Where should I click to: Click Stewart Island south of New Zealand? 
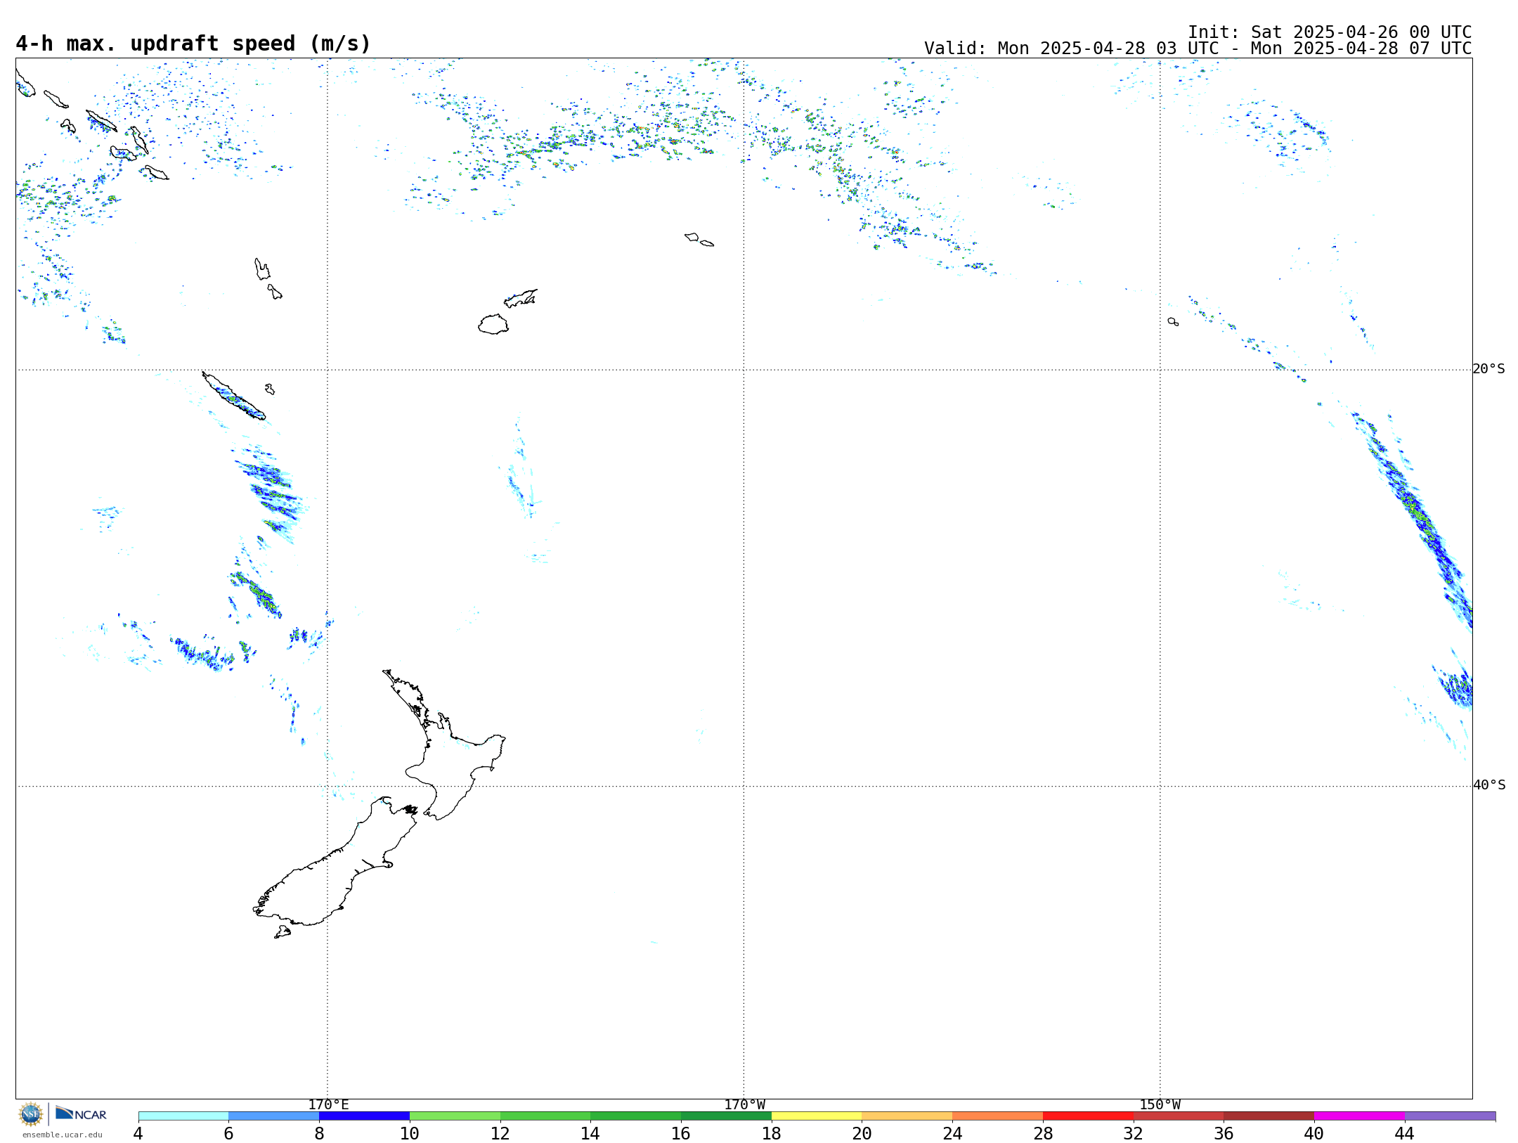pos(283,932)
